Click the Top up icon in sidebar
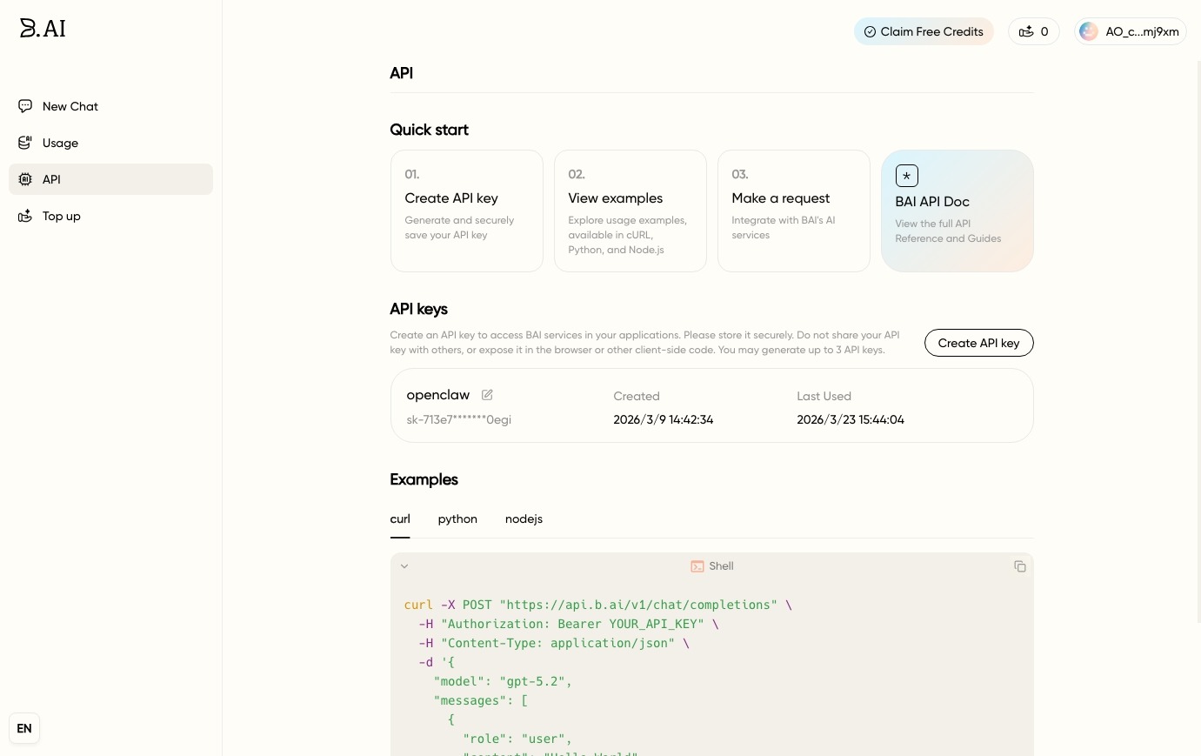Viewport: 1201px width, 756px height. (x=25, y=216)
